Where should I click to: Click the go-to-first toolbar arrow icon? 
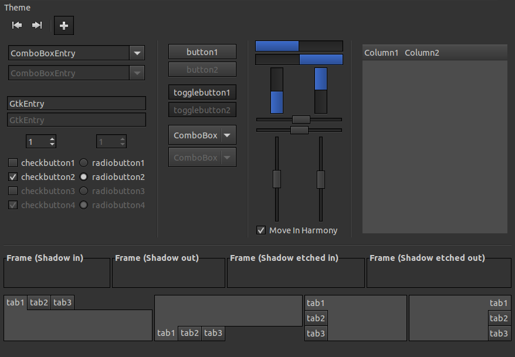click(x=17, y=25)
